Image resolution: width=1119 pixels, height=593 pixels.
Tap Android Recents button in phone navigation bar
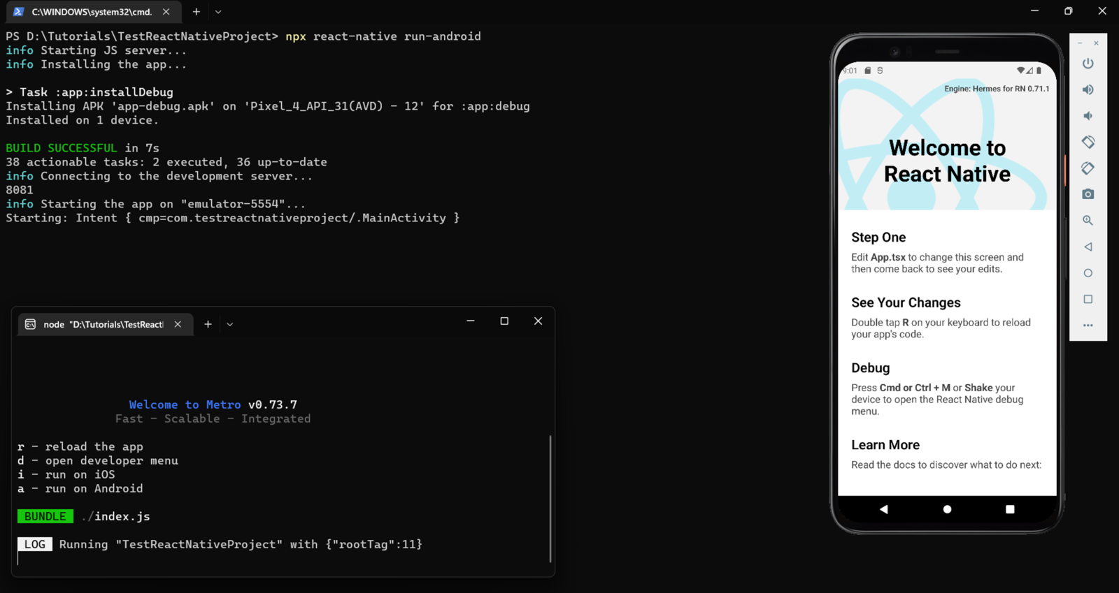[1010, 509]
